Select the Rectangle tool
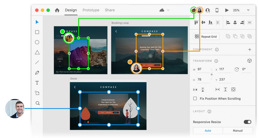Viewport: 259px width, 138px height. tap(37, 32)
